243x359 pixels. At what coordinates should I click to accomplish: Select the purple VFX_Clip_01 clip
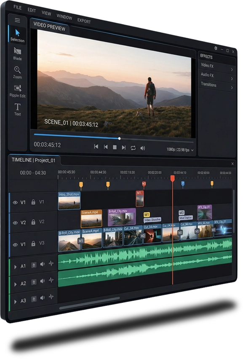[205, 212]
